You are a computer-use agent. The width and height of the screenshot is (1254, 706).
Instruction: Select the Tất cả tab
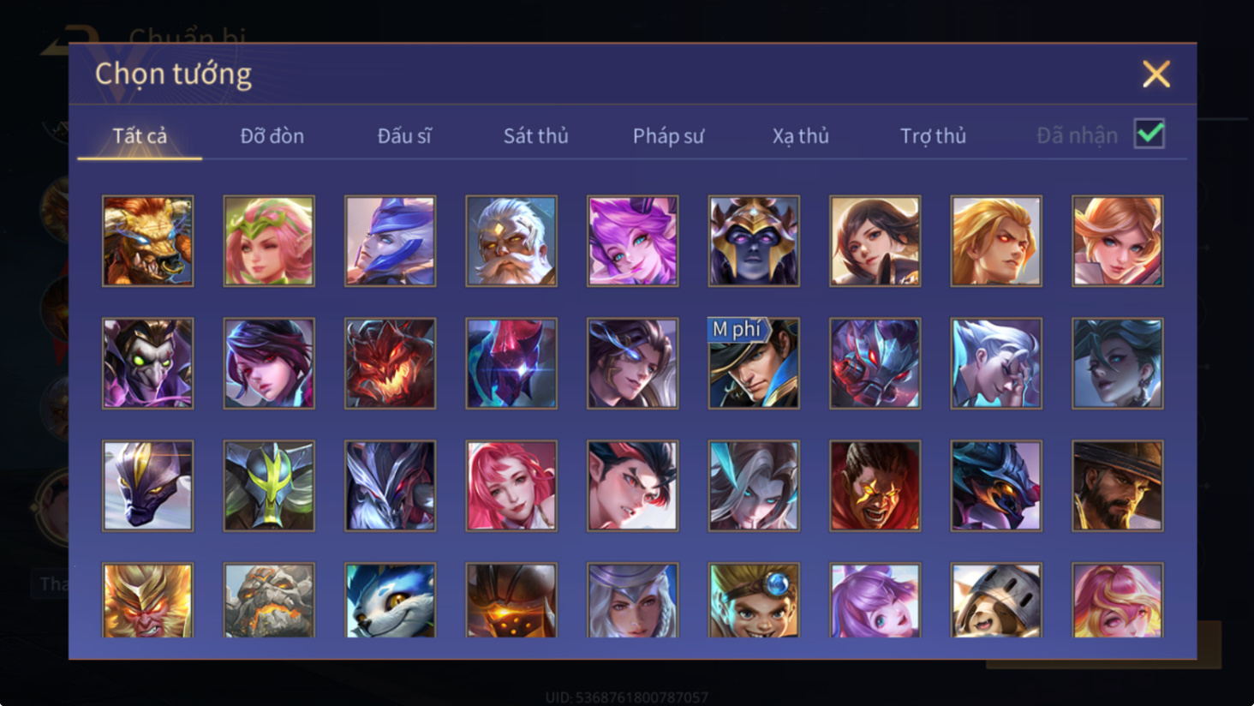click(x=140, y=135)
